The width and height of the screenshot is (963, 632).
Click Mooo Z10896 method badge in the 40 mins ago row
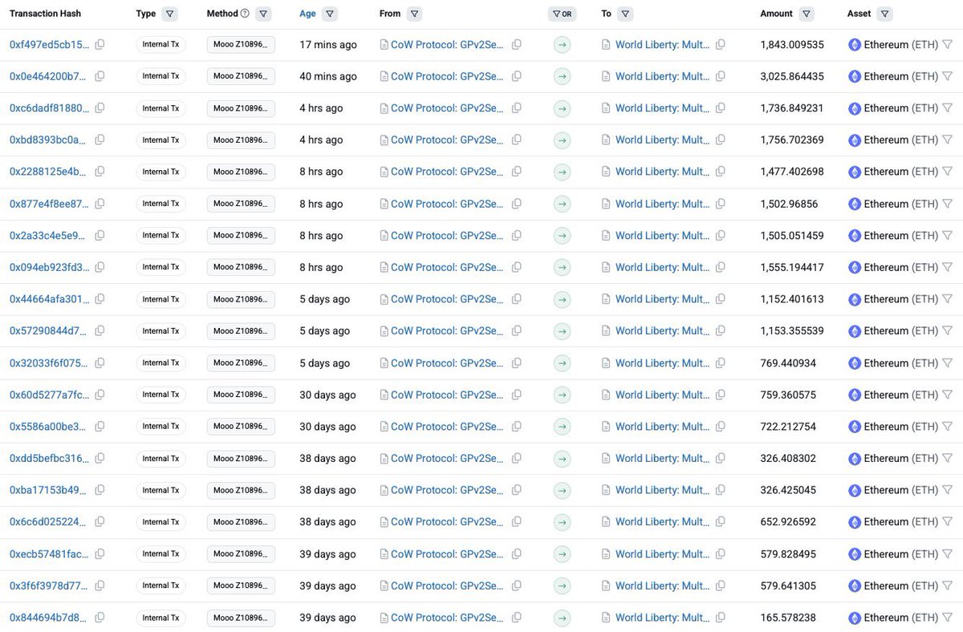pos(241,76)
